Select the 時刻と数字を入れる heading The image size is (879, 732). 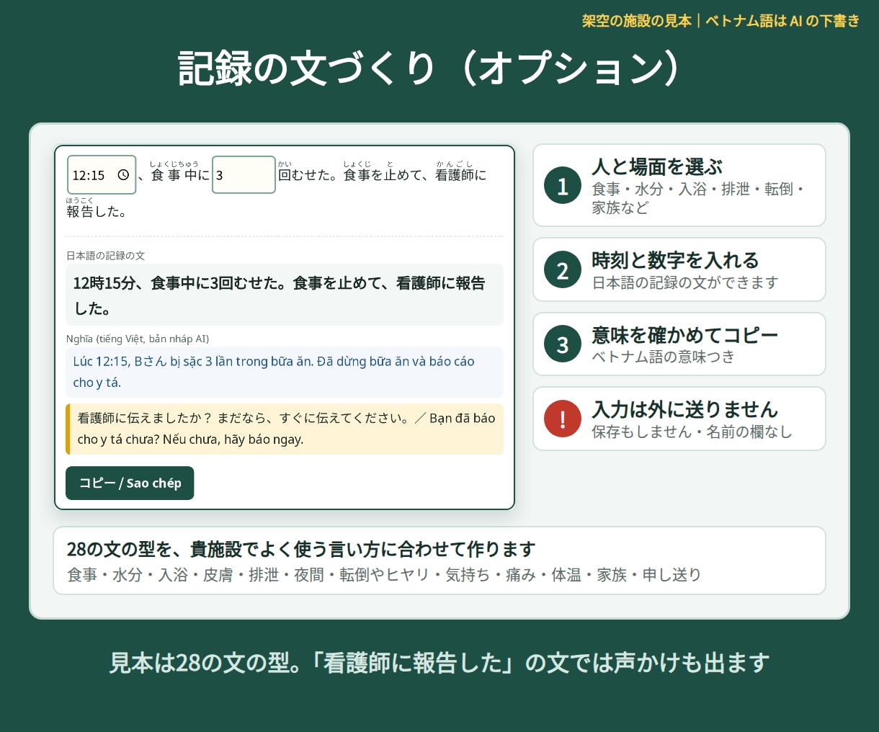675,260
